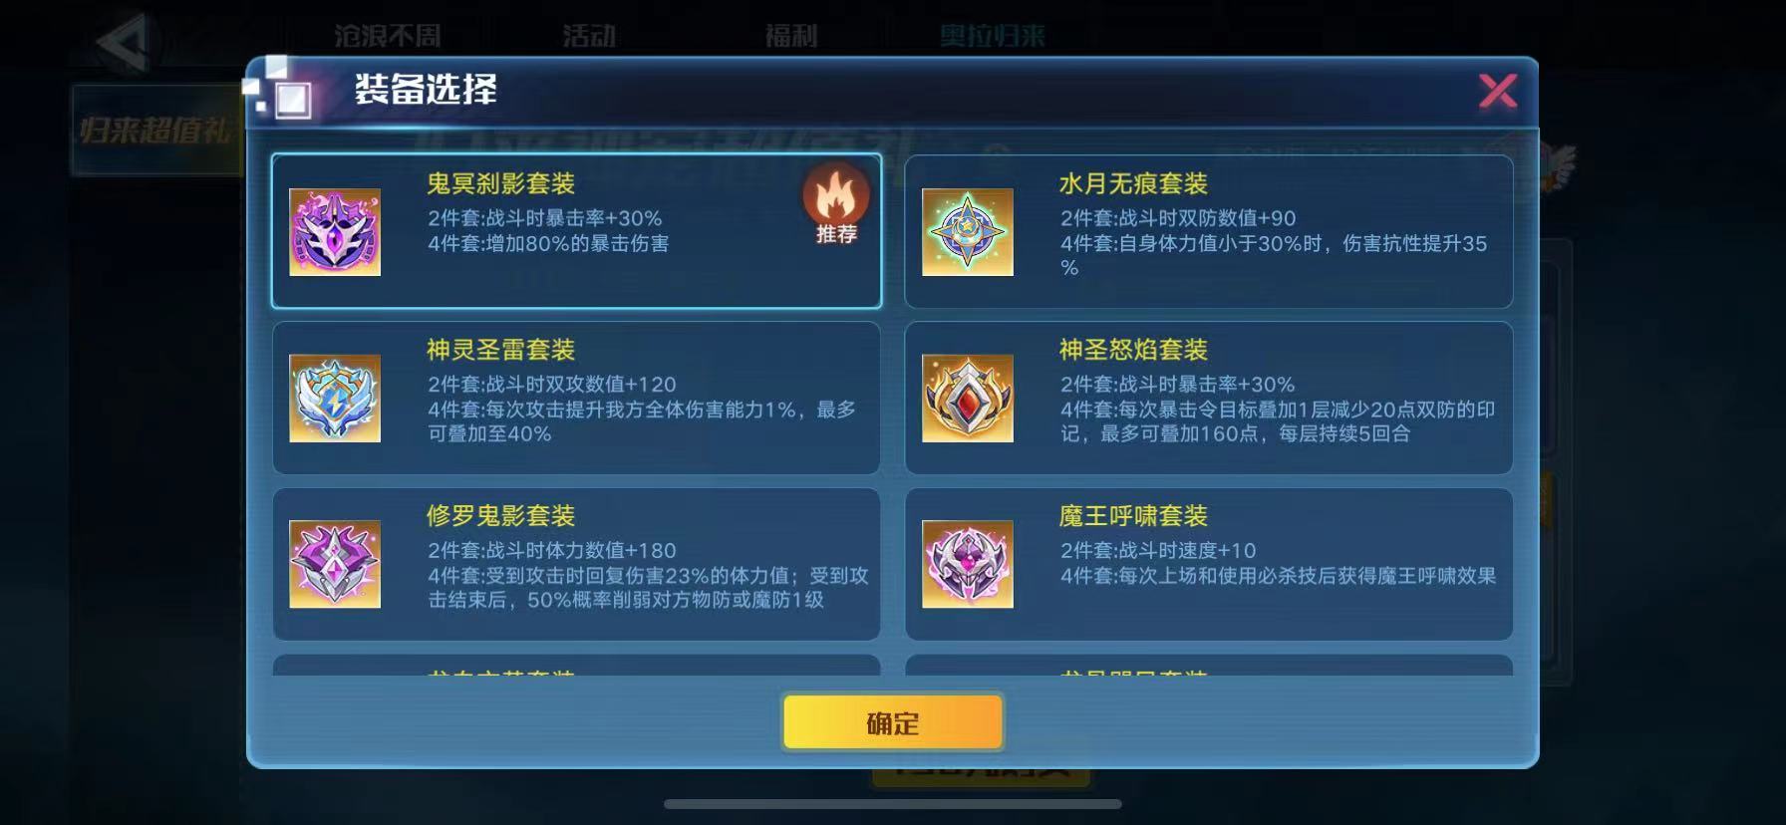Click the 推荐 flame badge
Screen dimensions: 1786x825
click(836, 204)
